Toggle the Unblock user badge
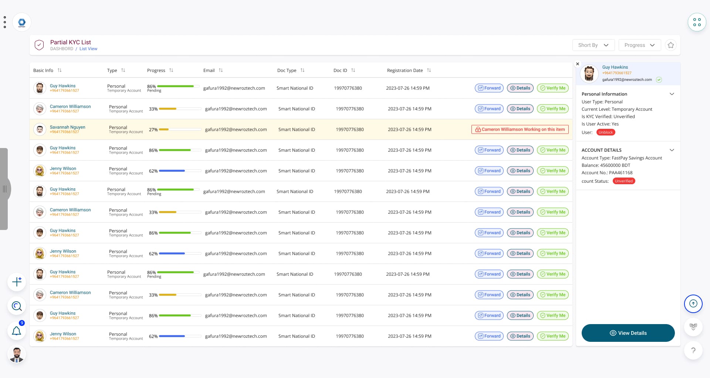 [x=606, y=133]
